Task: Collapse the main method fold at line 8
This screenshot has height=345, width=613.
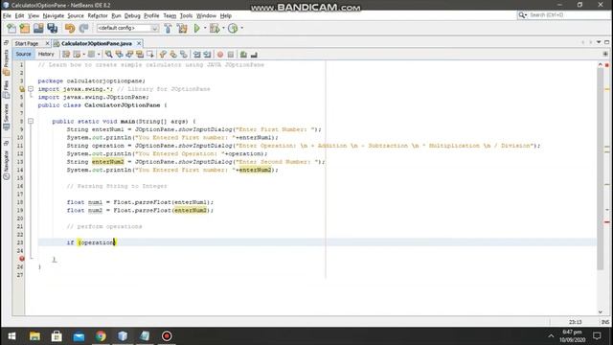Action: point(31,122)
